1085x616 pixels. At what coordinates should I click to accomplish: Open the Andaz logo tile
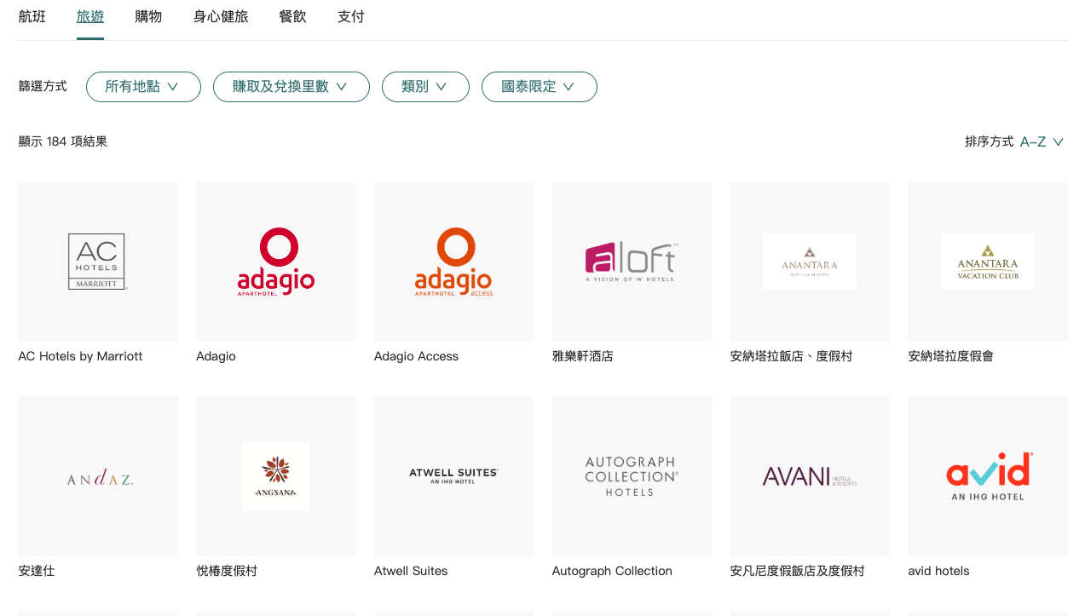click(x=98, y=476)
